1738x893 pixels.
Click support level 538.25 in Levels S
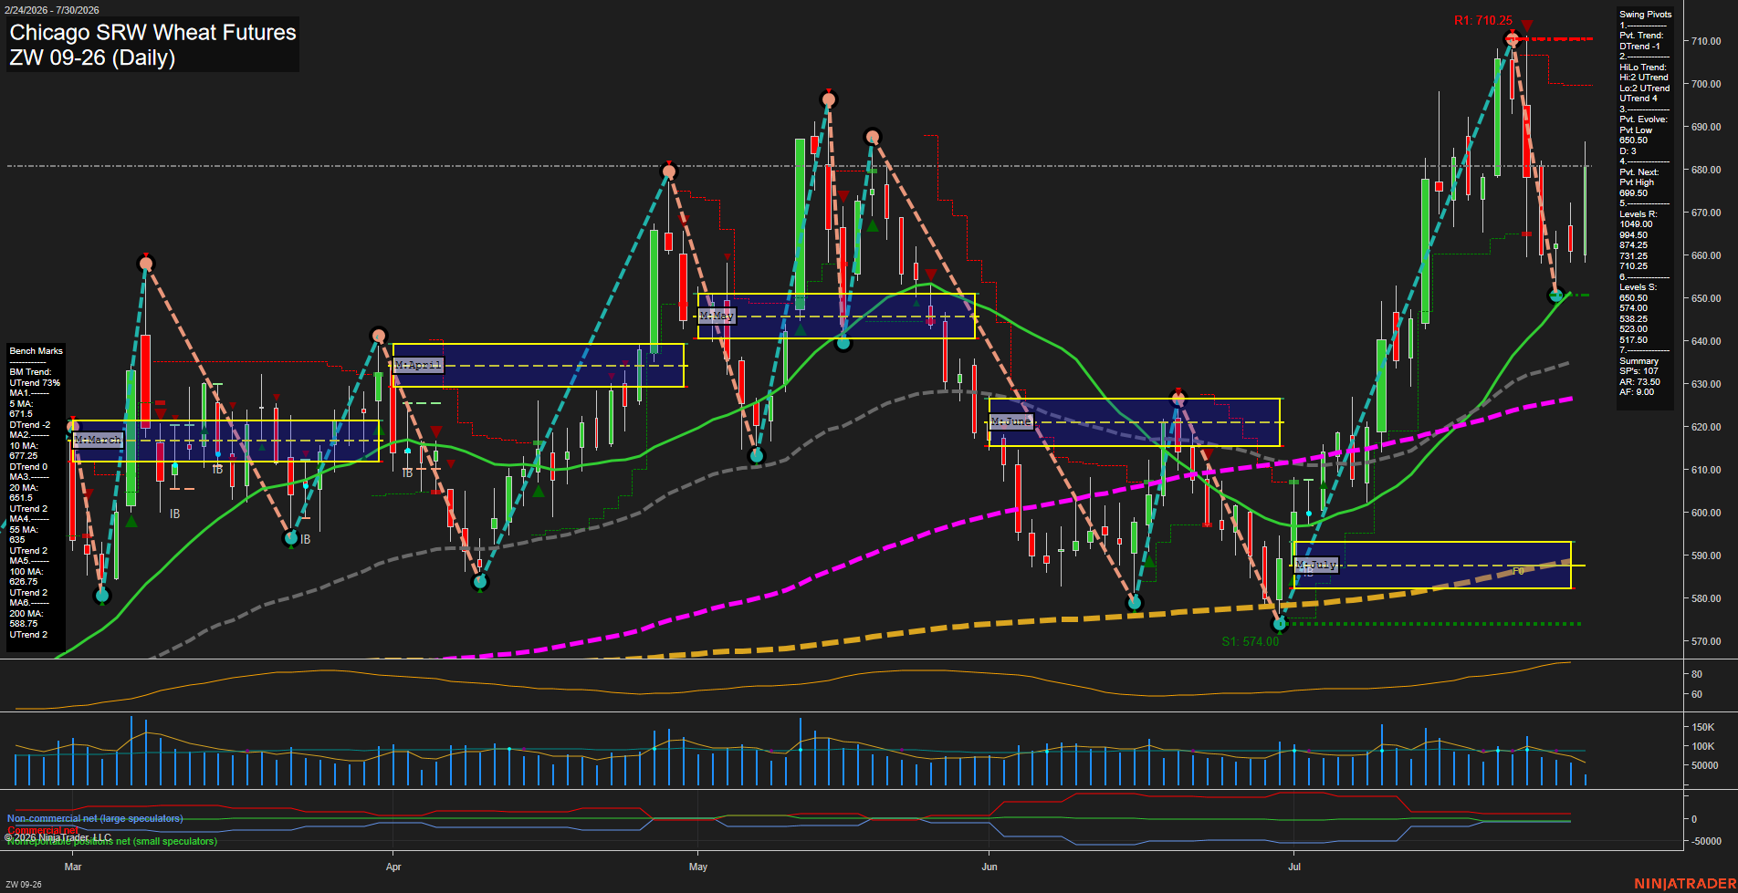(x=1633, y=319)
